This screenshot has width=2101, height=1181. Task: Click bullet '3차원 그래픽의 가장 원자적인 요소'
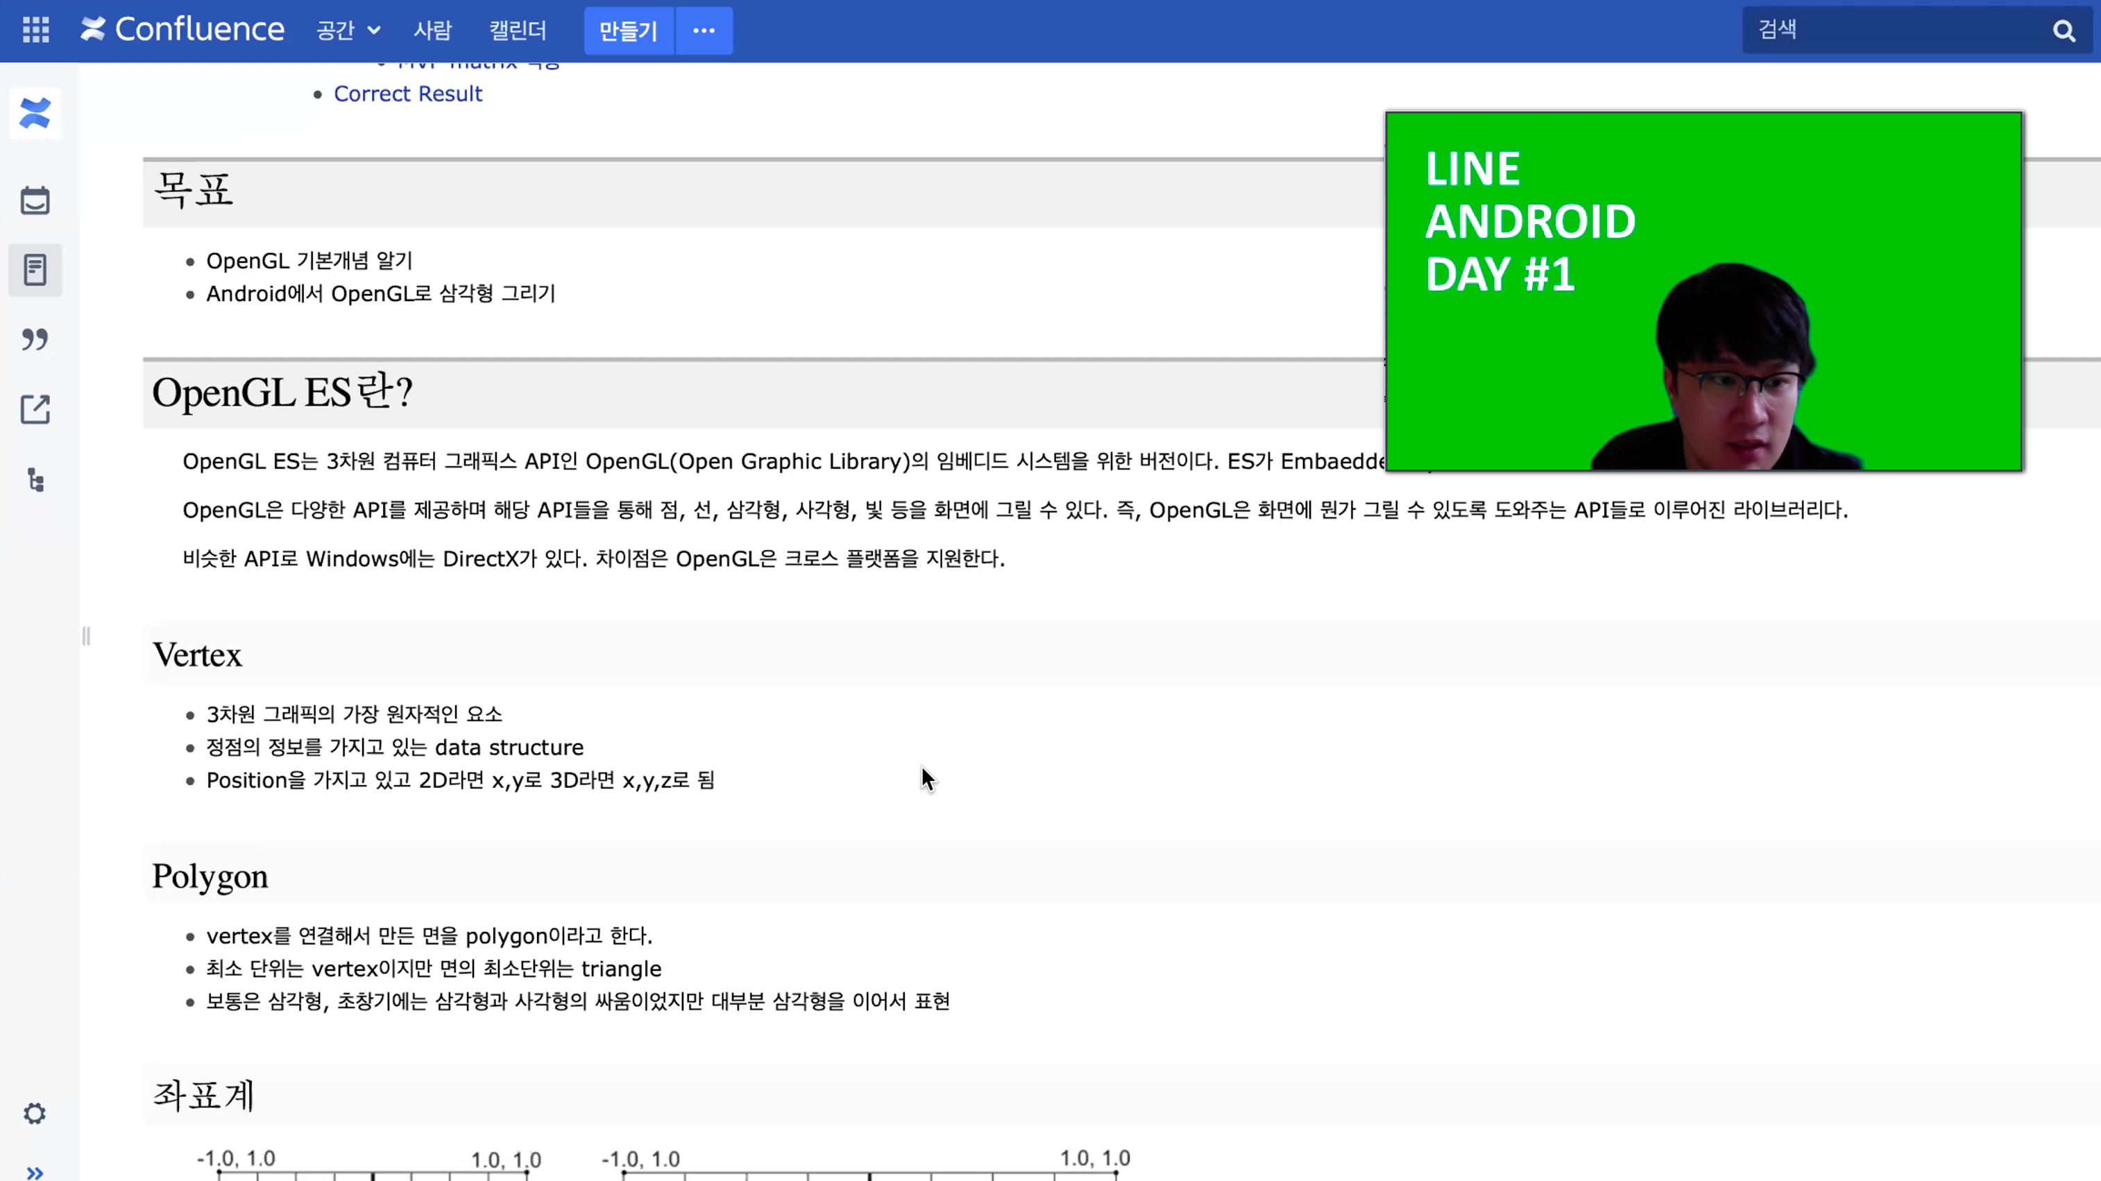pyautogui.click(x=354, y=715)
